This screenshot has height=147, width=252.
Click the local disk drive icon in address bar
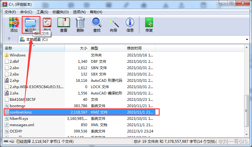click(22, 39)
